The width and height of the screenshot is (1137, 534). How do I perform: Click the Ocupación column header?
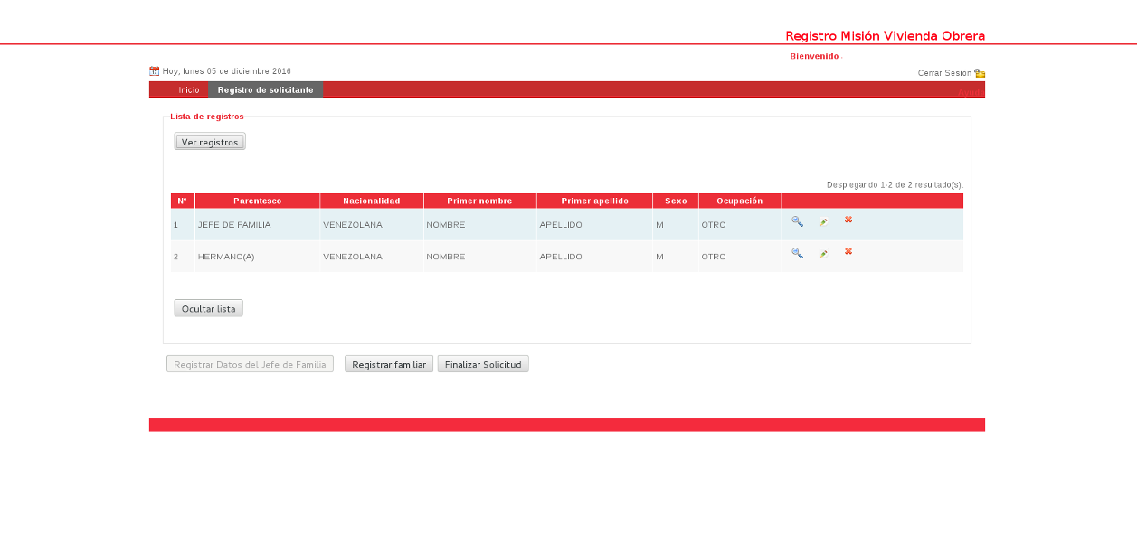click(739, 201)
